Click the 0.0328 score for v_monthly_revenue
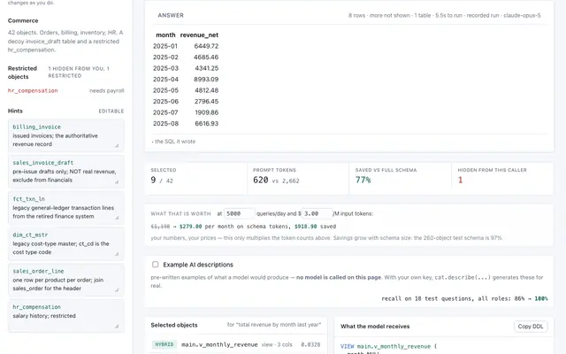The width and height of the screenshot is (566, 354). click(x=310, y=344)
